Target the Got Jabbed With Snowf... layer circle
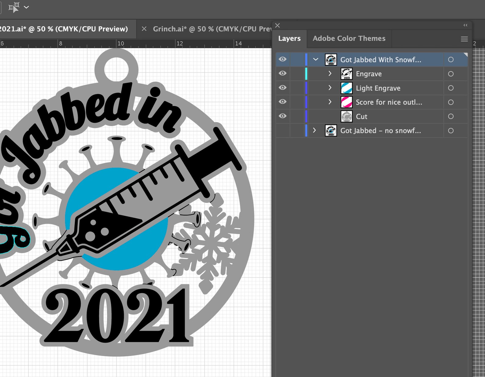Viewport: 485px width, 377px height. pos(451,60)
